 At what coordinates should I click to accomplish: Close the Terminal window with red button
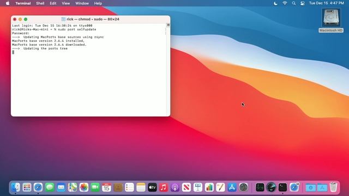15,20
